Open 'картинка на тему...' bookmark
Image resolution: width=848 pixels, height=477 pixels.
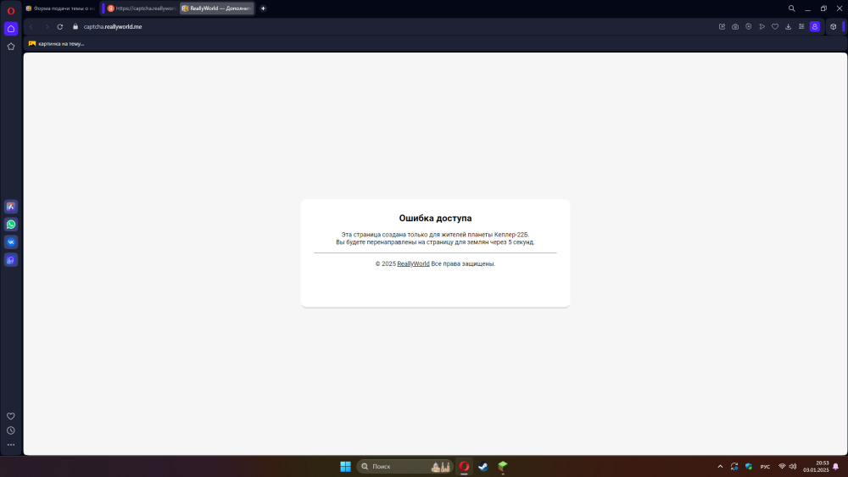(x=56, y=44)
